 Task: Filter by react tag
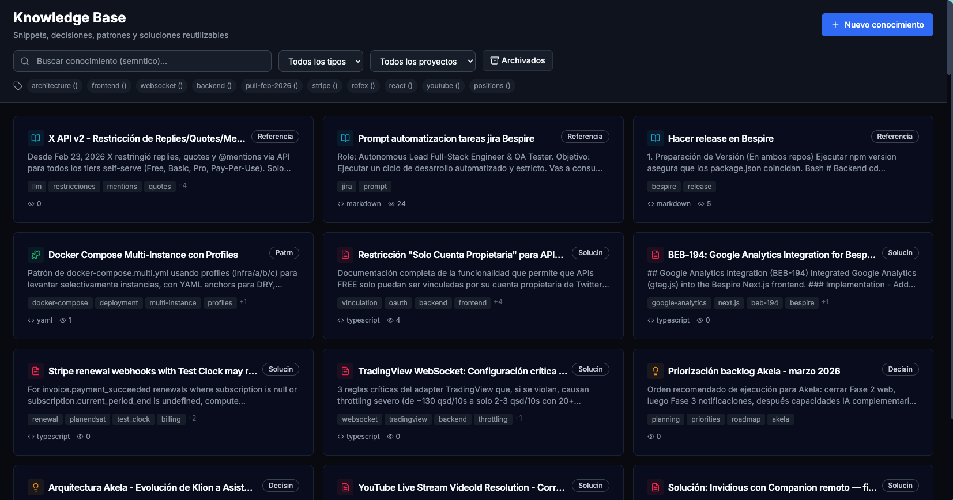(401, 86)
